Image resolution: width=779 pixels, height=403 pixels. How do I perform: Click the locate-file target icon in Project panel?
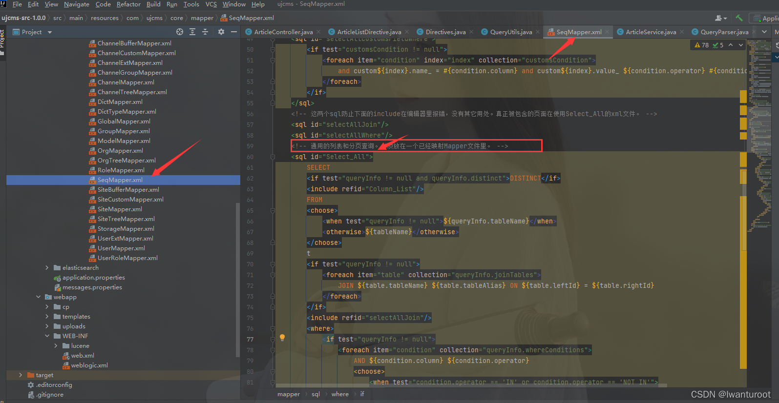(180, 32)
